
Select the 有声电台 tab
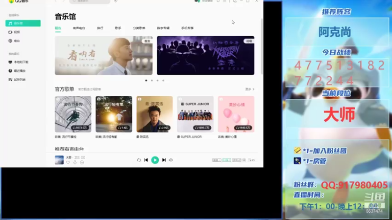(x=79, y=28)
